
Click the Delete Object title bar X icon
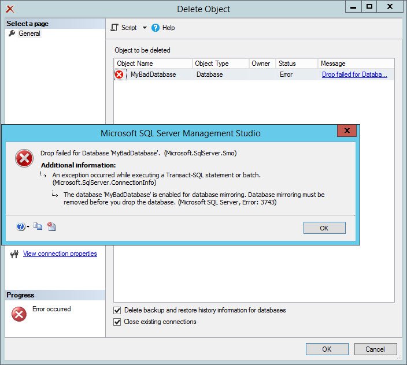pos(10,9)
